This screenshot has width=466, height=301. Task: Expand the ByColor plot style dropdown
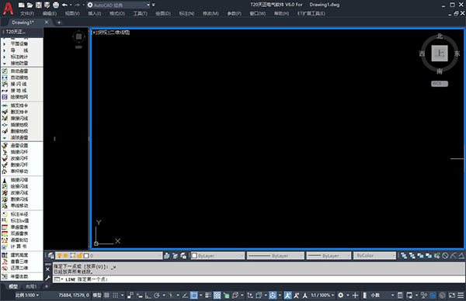(x=374, y=255)
